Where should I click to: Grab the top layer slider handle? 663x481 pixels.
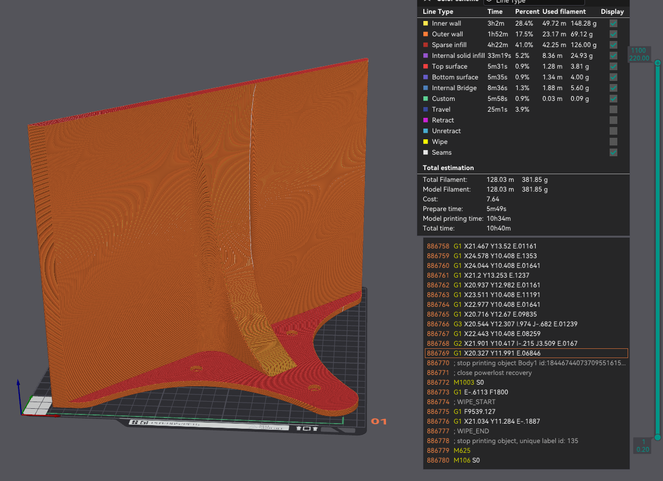657,62
